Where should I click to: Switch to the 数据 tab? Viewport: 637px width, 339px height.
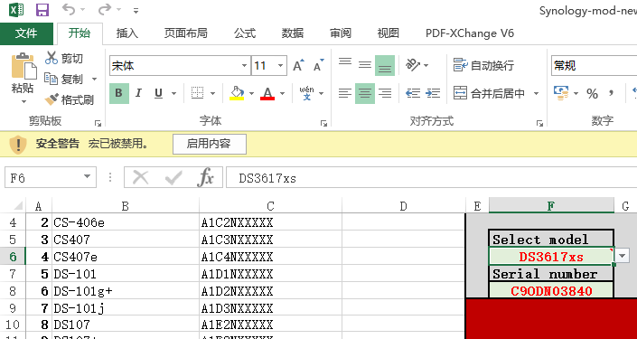[x=293, y=33]
